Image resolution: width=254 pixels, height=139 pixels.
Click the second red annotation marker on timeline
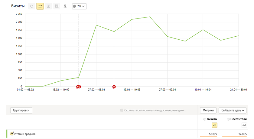click(x=114, y=87)
